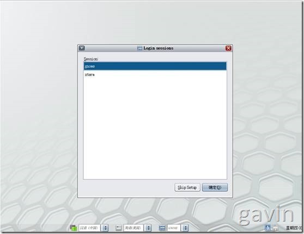Close the Login sessions dialog

coord(228,48)
